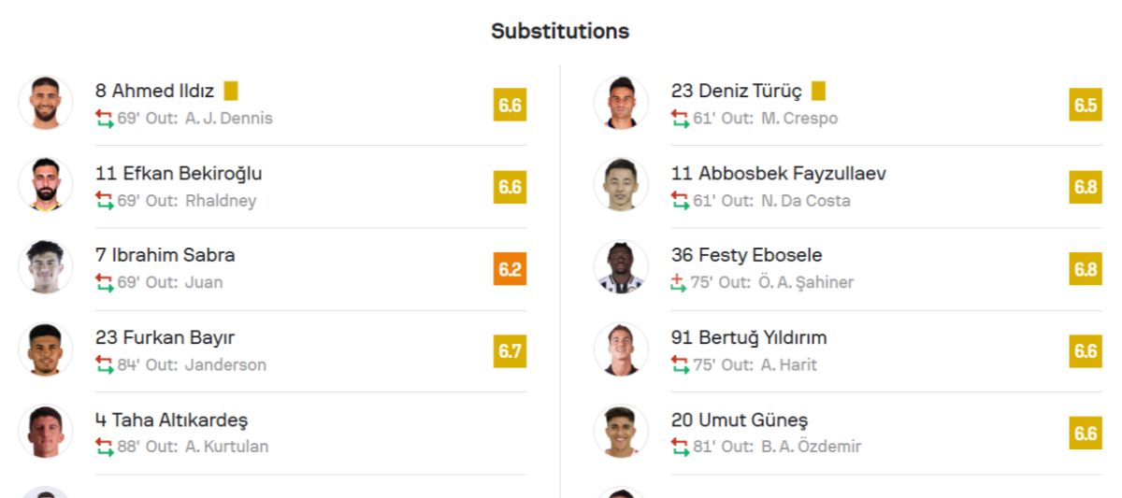Click substitution arrows icon for Umut Güneş

[x=680, y=448]
